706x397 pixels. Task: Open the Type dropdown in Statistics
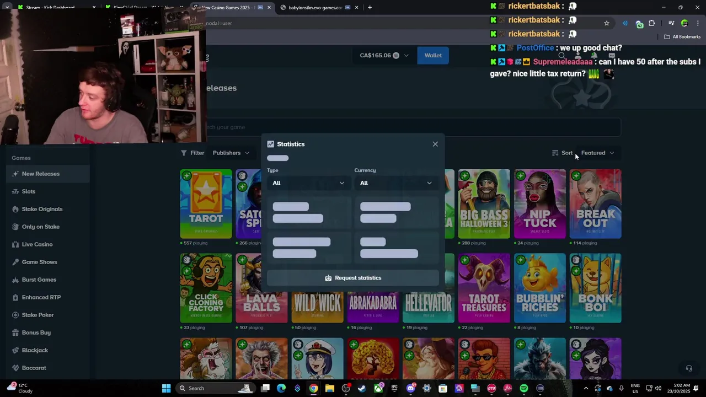pyautogui.click(x=308, y=183)
